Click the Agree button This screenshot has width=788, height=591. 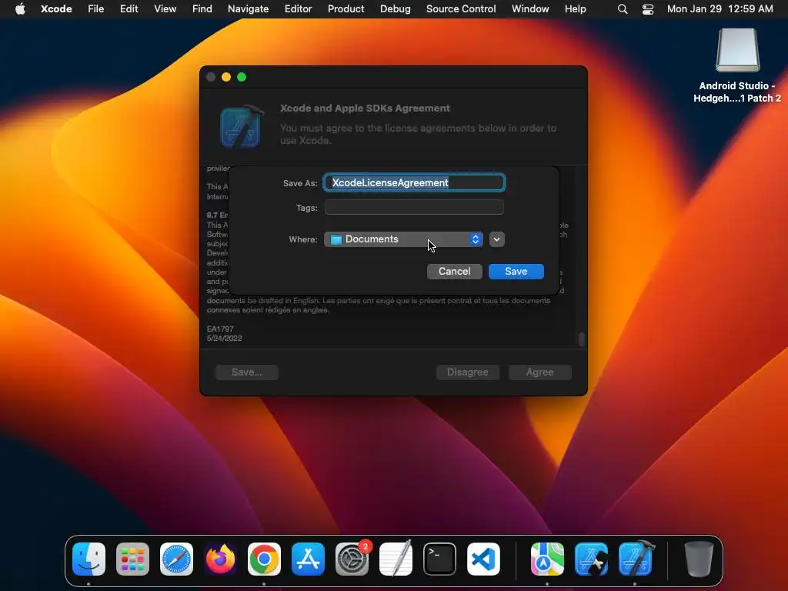point(539,372)
